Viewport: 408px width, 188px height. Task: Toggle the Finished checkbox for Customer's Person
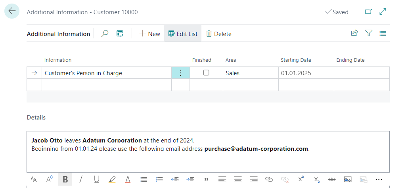pos(206,73)
